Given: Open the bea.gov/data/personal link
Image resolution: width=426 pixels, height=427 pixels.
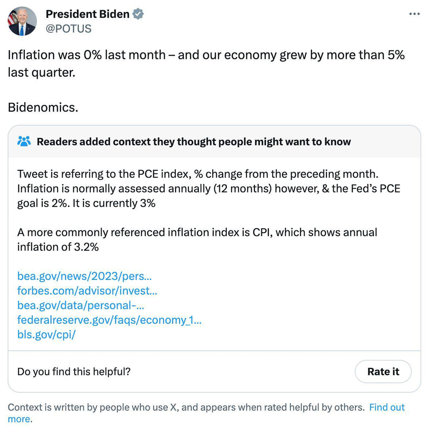Looking at the screenshot, I should [81, 305].
